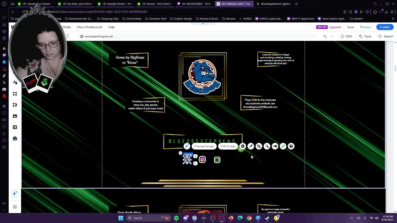This screenshot has width=397, height=223.
Task: Open the Shopping Sites bookmarks folder
Action: point(108,19)
